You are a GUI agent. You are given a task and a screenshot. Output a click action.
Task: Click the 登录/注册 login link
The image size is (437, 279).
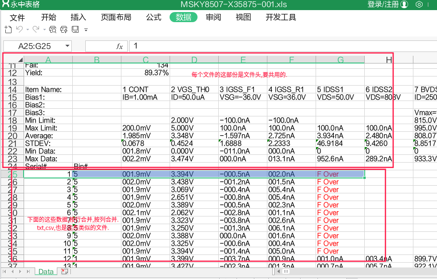[x=383, y=4]
